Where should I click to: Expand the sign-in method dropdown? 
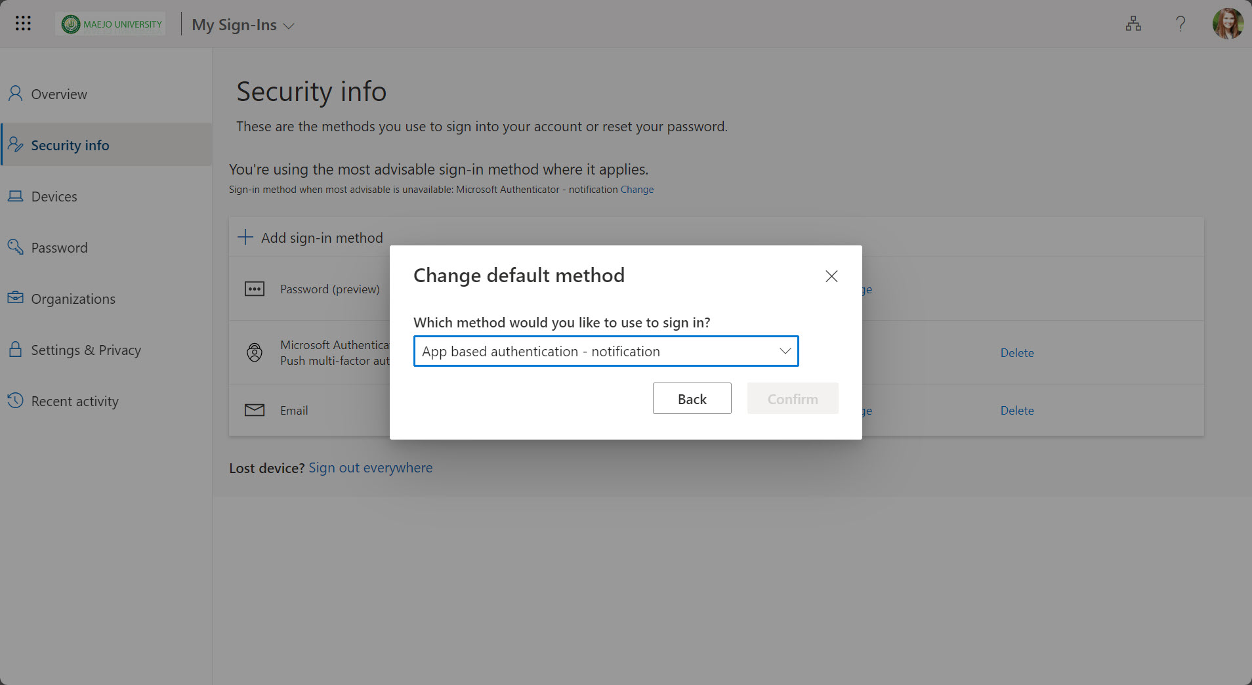(785, 351)
